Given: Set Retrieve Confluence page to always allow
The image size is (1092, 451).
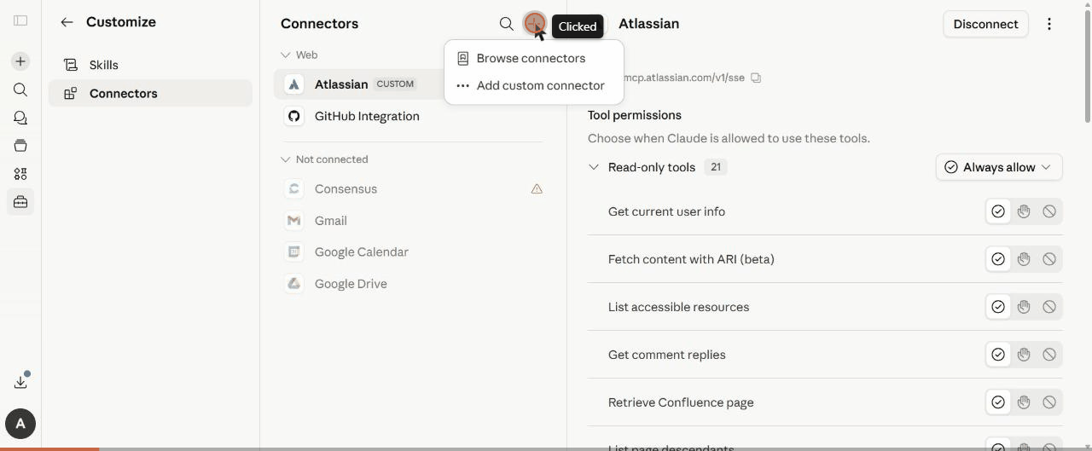Looking at the screenshot, I should [x=998, y=402].
